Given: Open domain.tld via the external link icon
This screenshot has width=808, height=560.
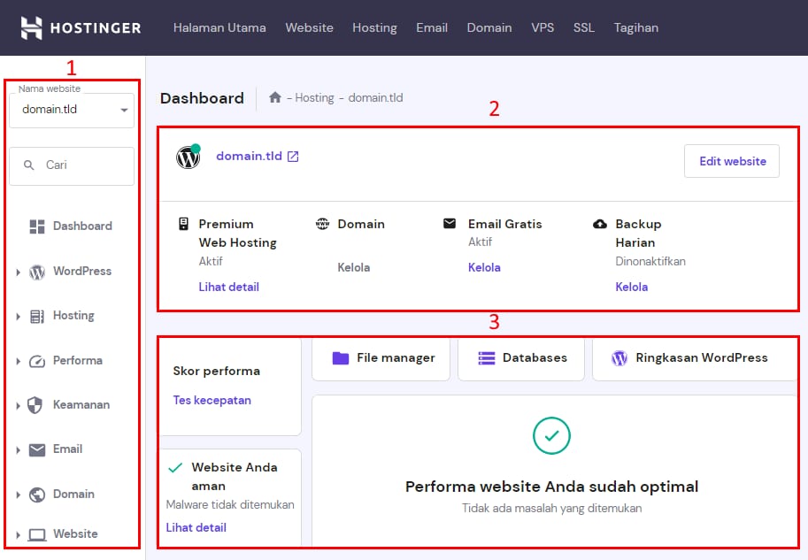Looking at the screenshot, I should click(293, 157).
